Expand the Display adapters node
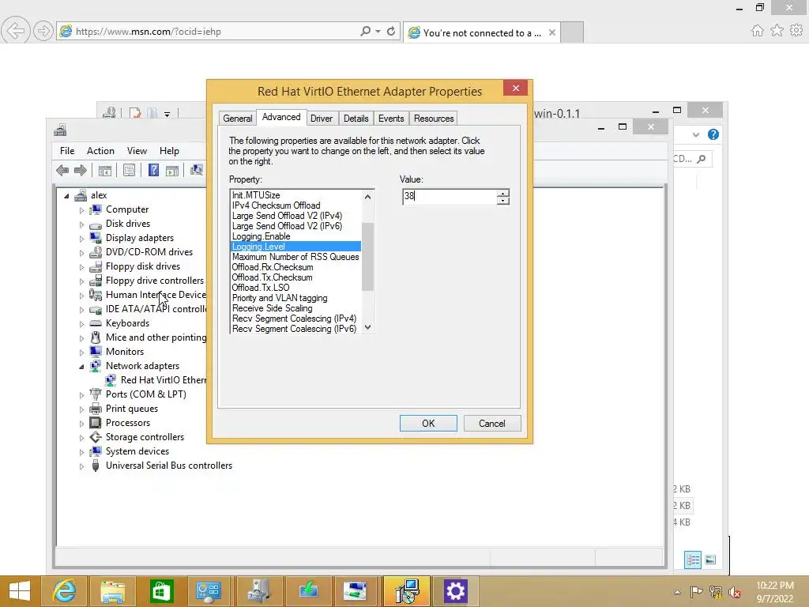The height and width of the screenshot is (607, 809). point(81,239)
